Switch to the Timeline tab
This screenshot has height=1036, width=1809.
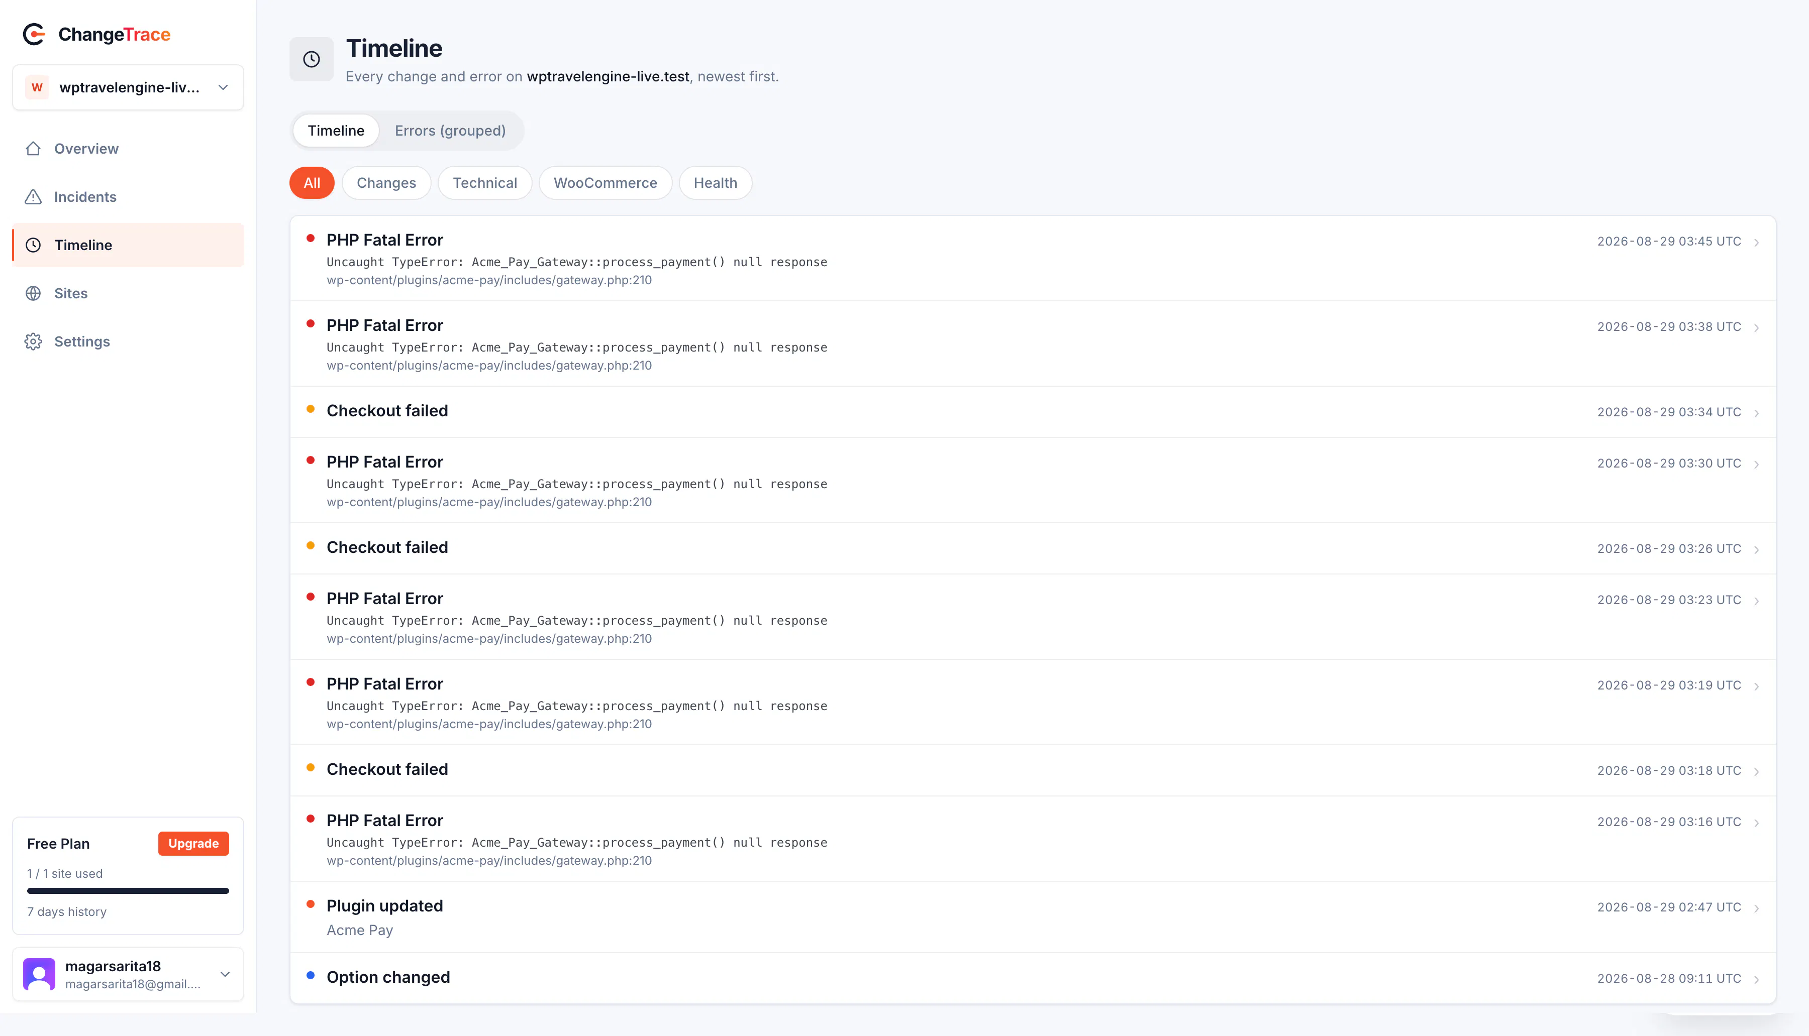(x=336, y=131)
